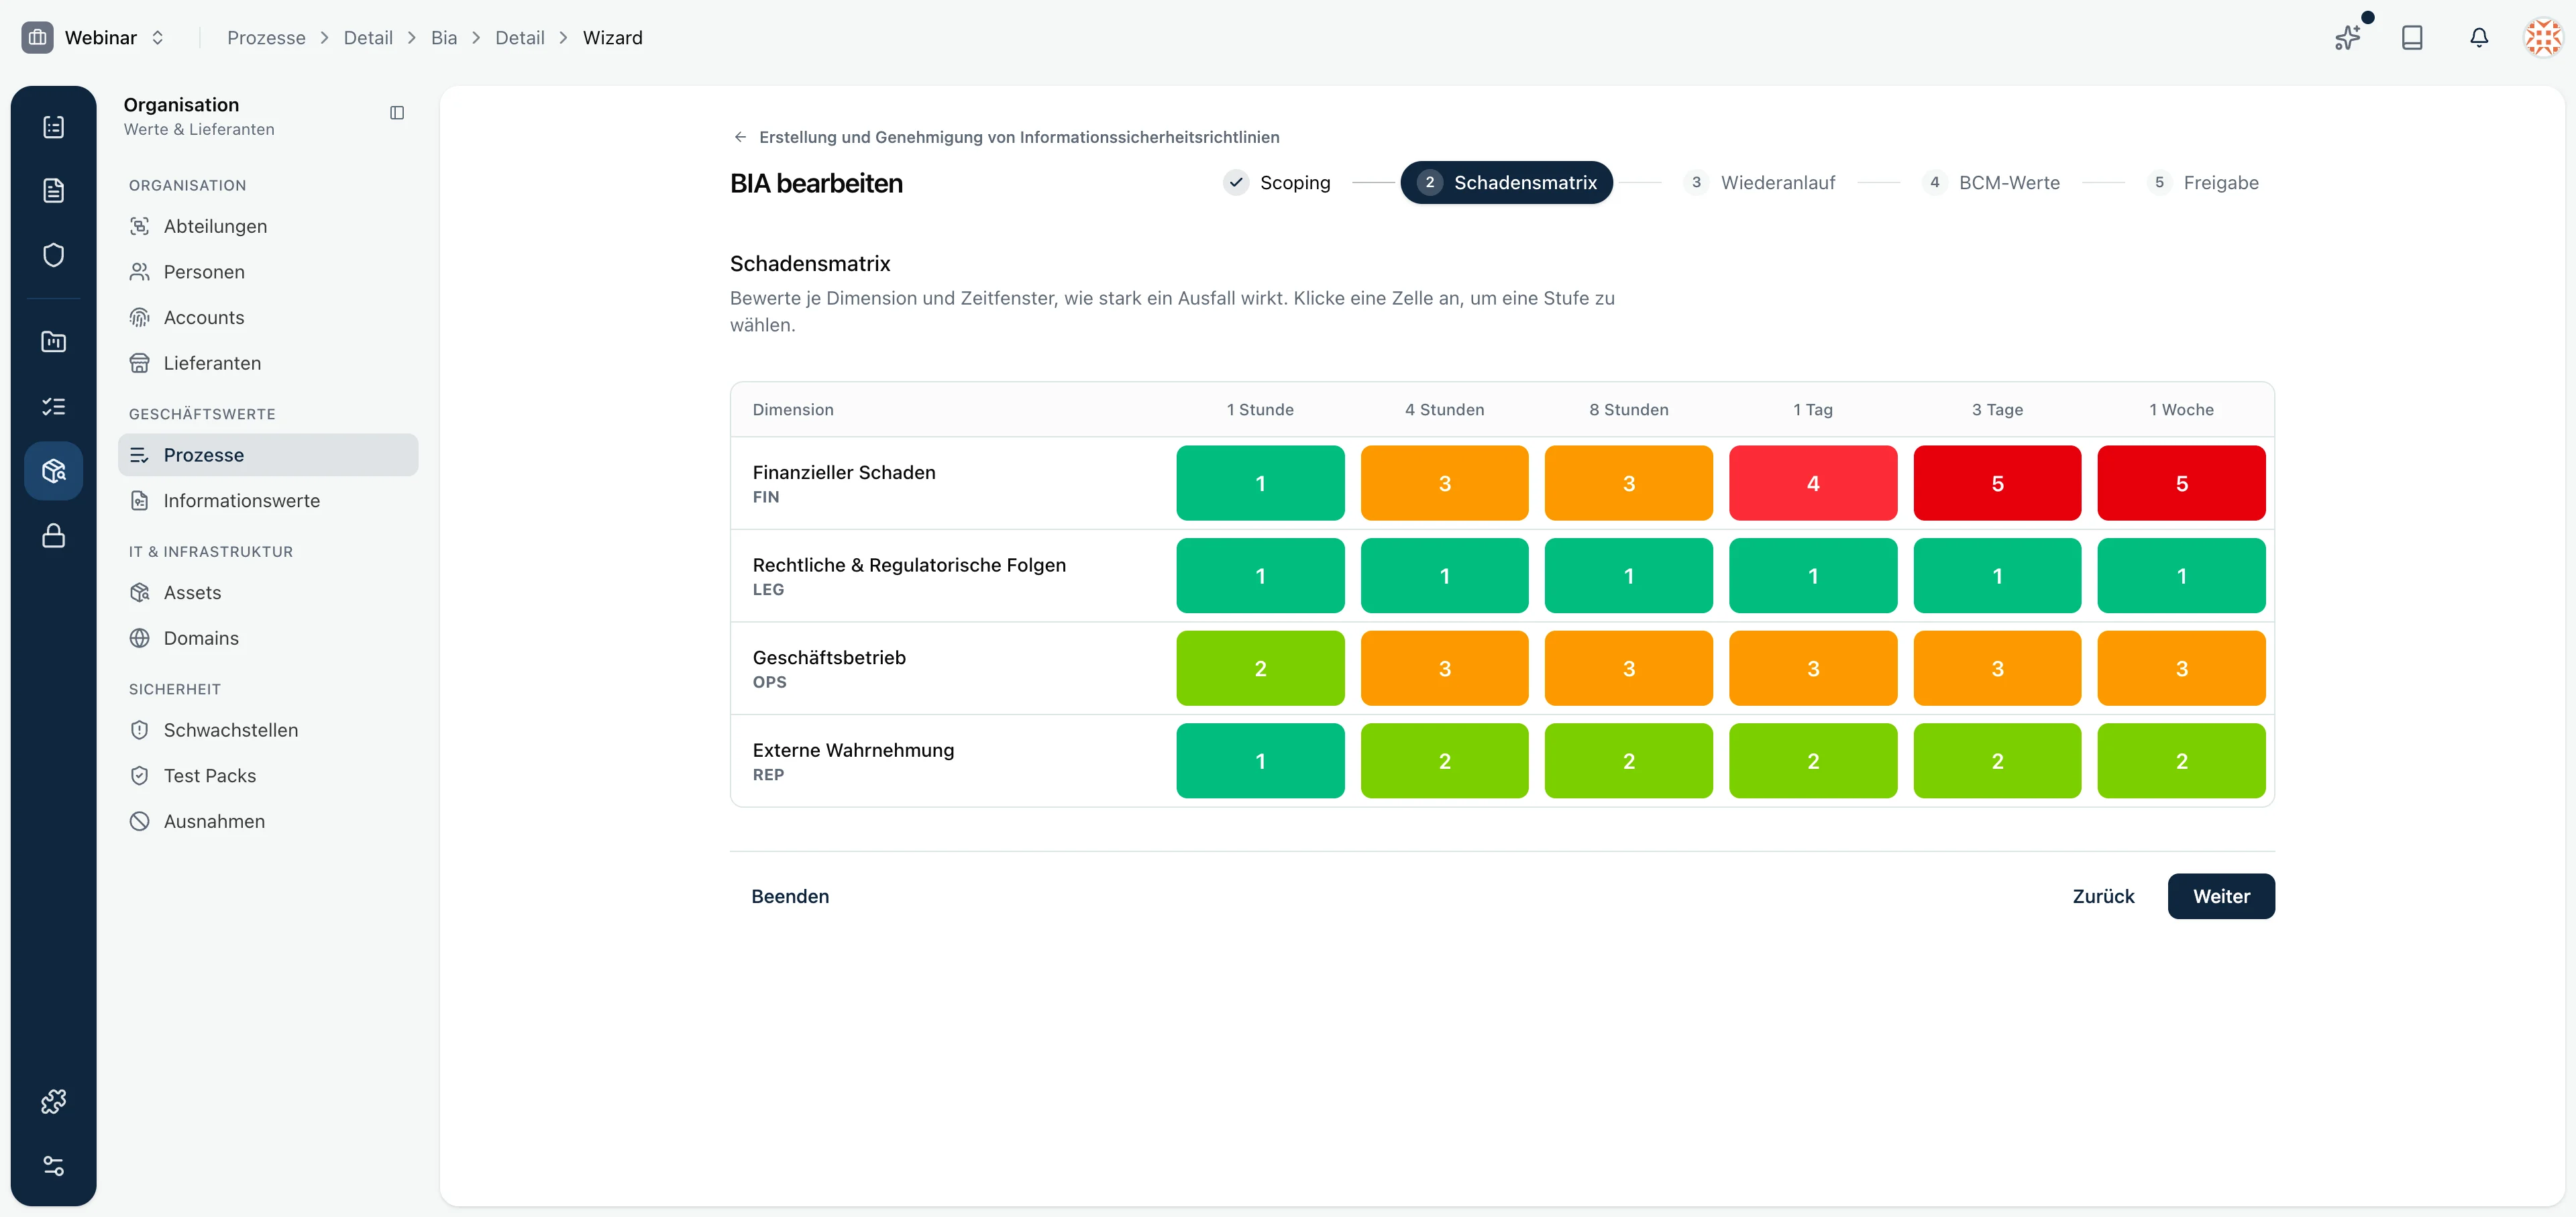This screenshot has height=1217, width=2576.
Task: Click the Weiter button
Action: tap(2221, 896)
